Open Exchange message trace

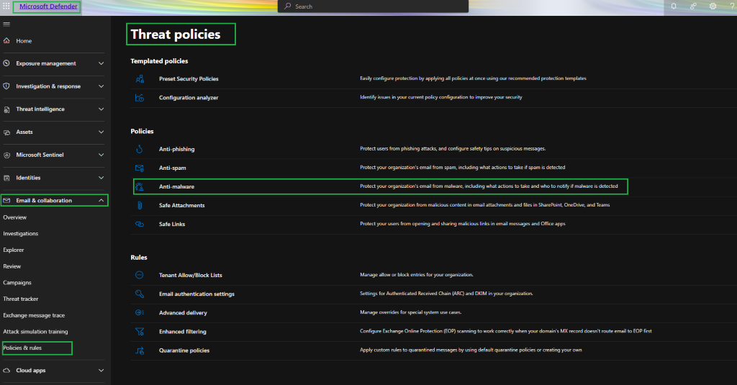[x=35, y=315]
